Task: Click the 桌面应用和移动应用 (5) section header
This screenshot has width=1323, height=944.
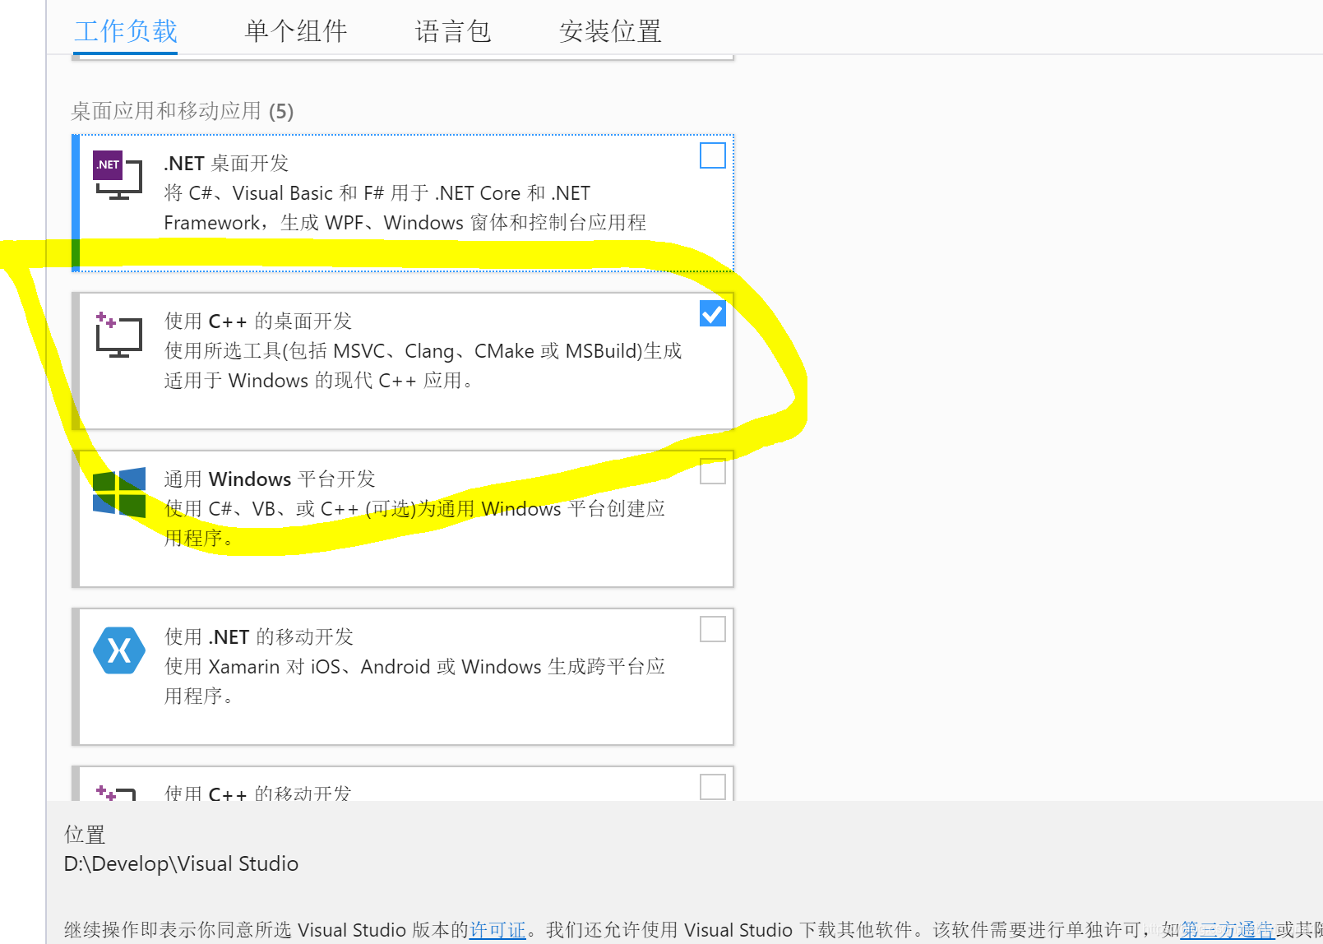Action: pyautogui.click(x=183, y=111)
